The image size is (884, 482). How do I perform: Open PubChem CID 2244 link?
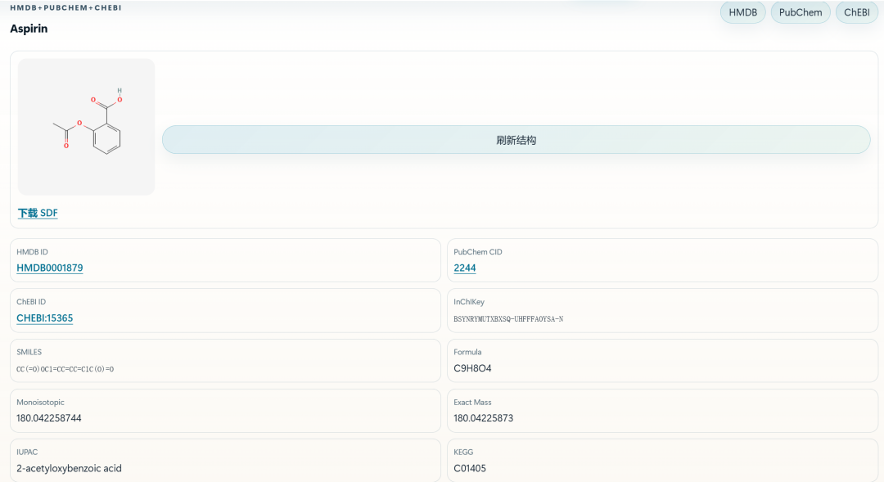pyautogui.click(x=465, y=268)
